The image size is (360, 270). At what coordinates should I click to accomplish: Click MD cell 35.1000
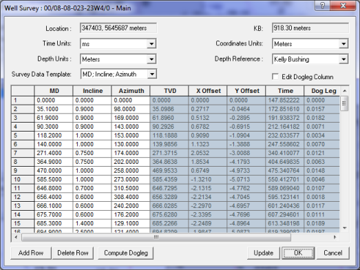pos(54,109)
